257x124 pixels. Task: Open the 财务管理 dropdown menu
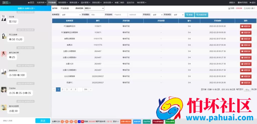tap(63, 2)
